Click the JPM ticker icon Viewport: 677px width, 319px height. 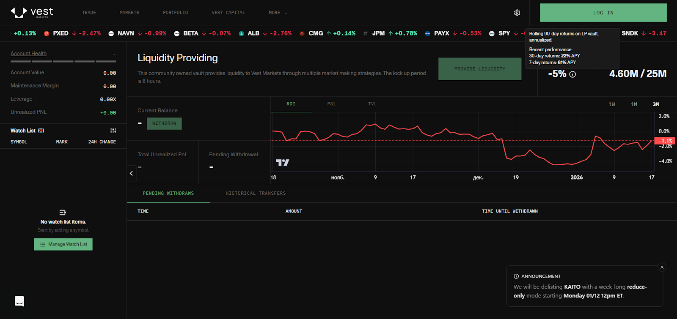[366, 33]
